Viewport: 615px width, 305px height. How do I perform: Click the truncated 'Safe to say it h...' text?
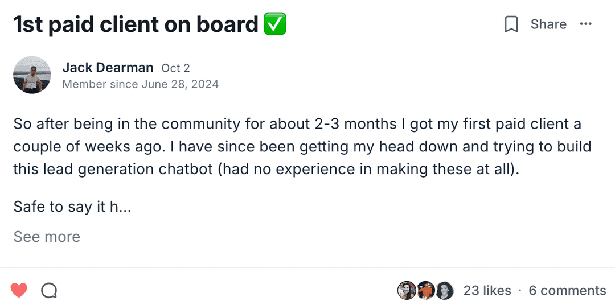72,207
